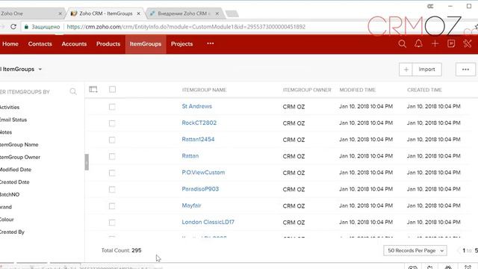The height and width of the screenshot is (269, 478).
Task: Open the Rattan12454 item group
Action: [198, 140]
